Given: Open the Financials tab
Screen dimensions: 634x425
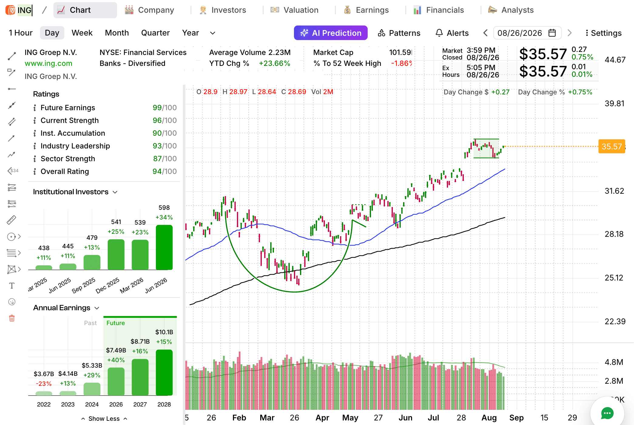Looking at the screenshot, I should [x=439, y=10].
